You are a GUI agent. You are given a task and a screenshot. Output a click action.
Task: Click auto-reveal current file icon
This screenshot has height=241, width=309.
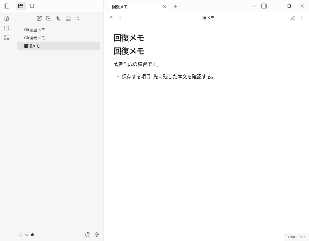[x=68, y=18]
